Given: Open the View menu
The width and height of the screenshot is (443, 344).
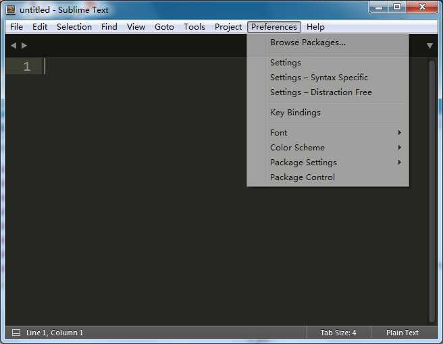Looking at the screenshot, I should pos(136,27).
